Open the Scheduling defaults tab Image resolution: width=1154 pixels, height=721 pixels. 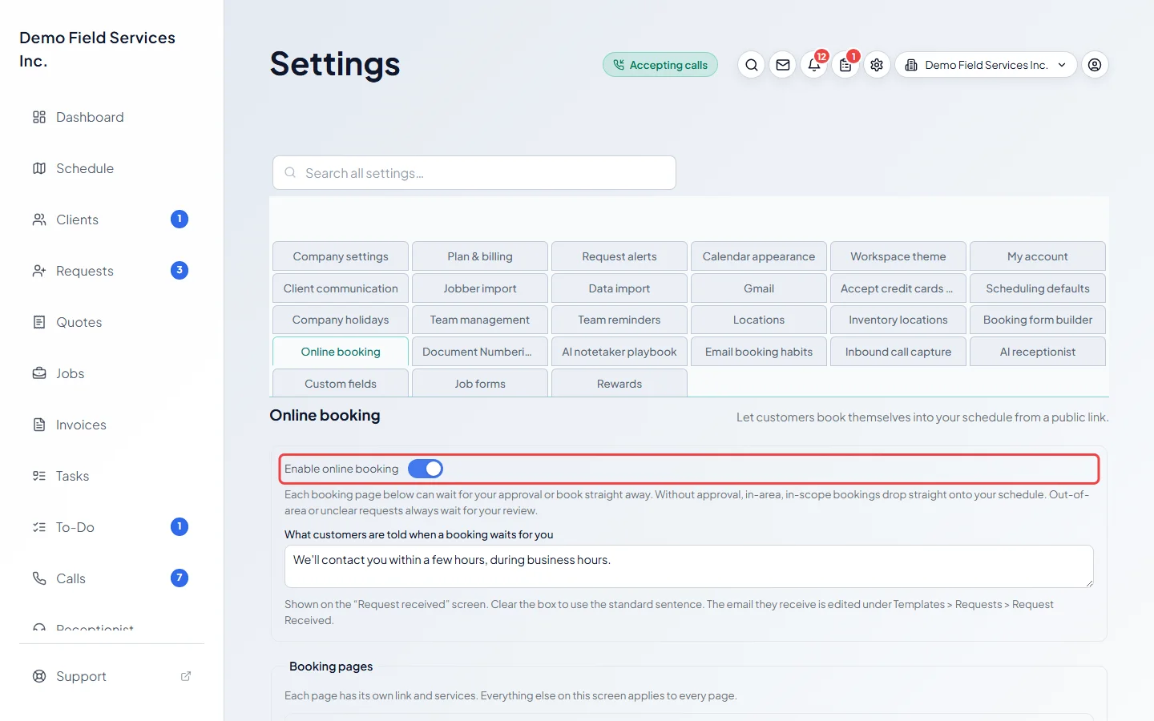click(1038, 288)
